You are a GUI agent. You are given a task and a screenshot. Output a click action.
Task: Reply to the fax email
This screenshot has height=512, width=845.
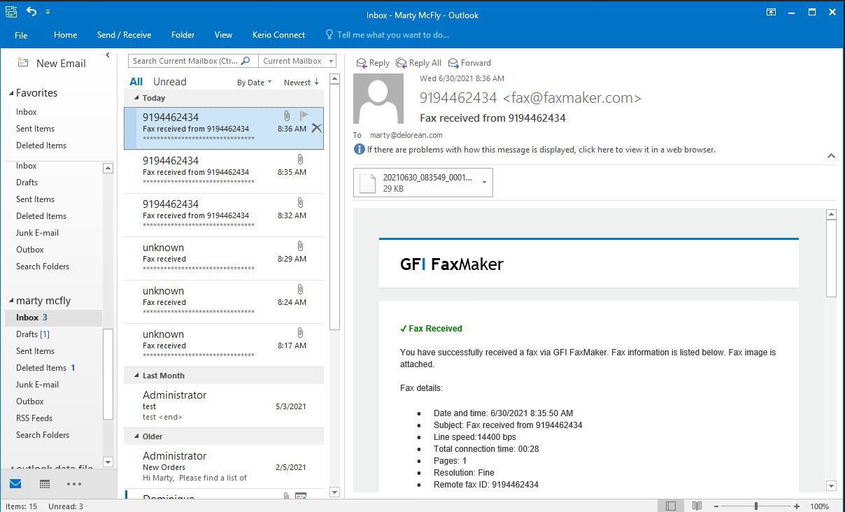(x=373, y=63)
